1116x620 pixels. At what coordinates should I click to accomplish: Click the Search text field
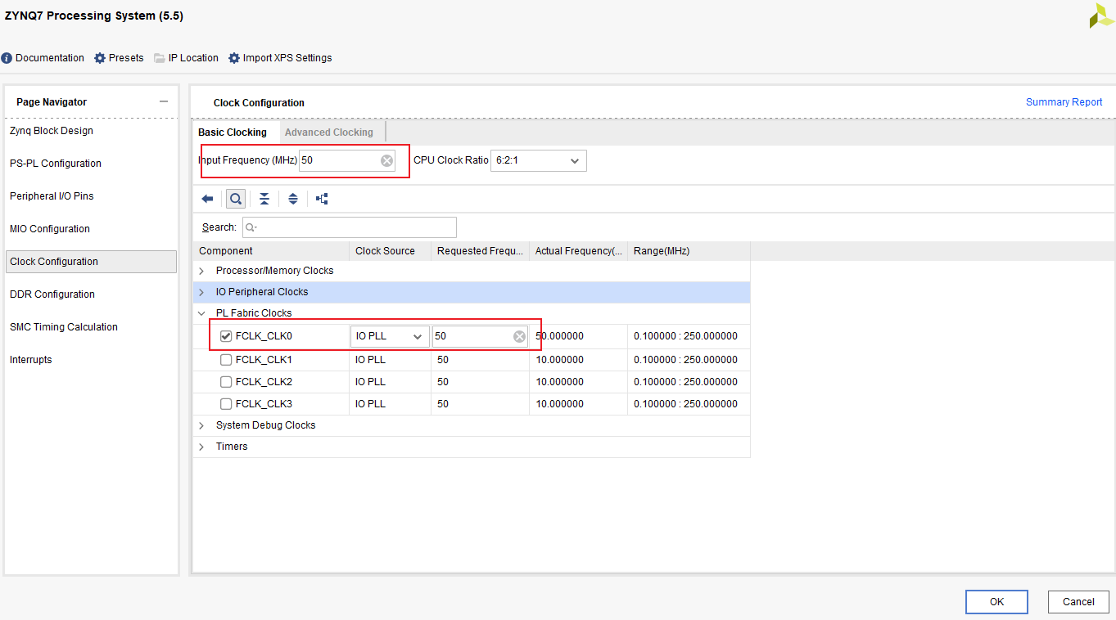(350, 227)
